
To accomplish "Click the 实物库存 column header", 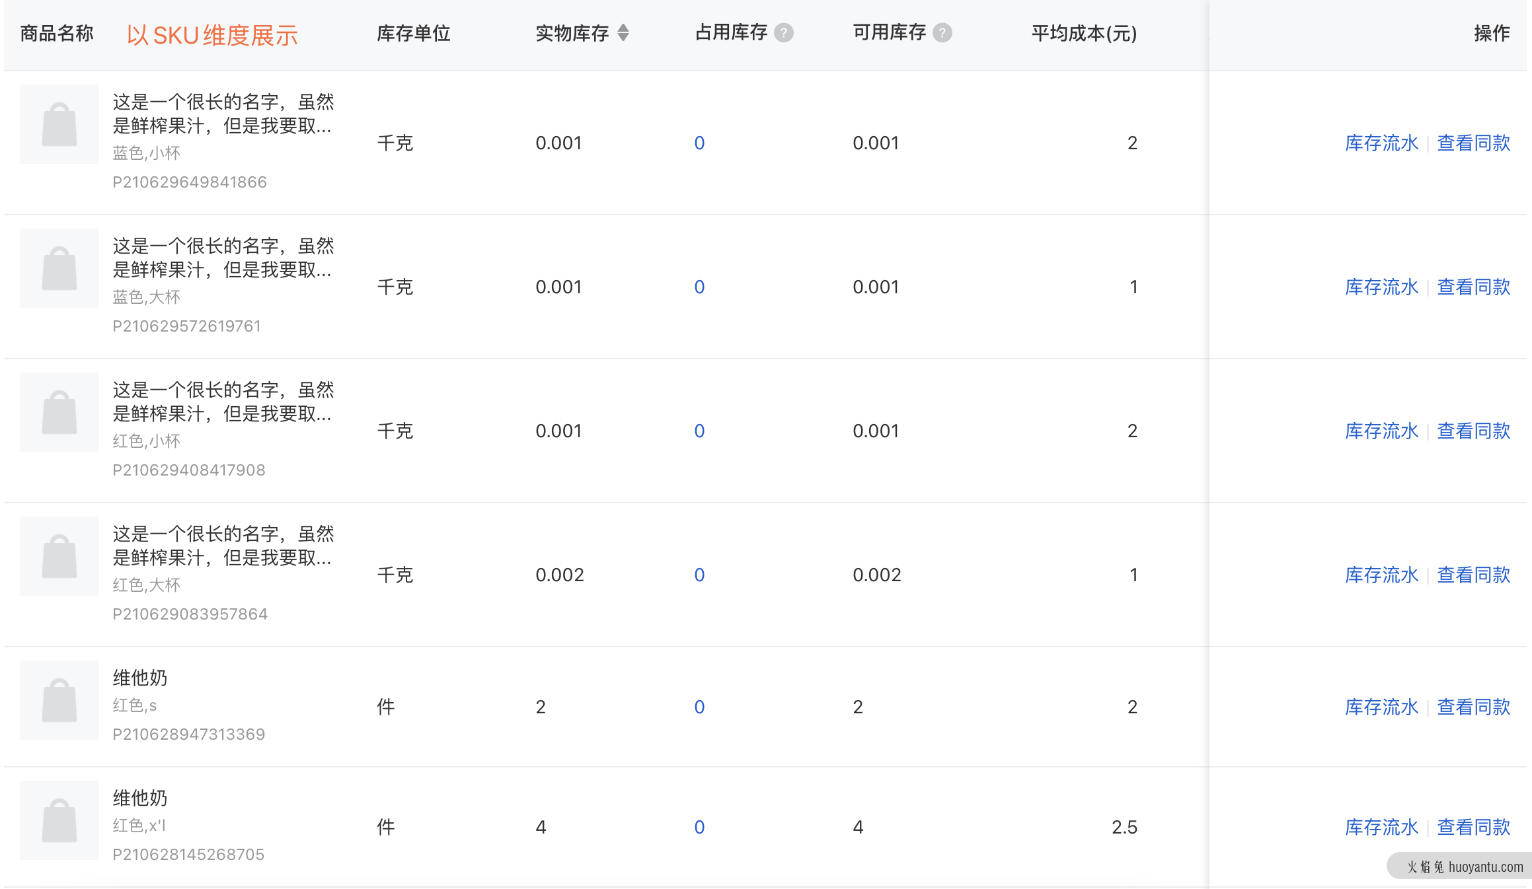I will (x=572, y=33).
